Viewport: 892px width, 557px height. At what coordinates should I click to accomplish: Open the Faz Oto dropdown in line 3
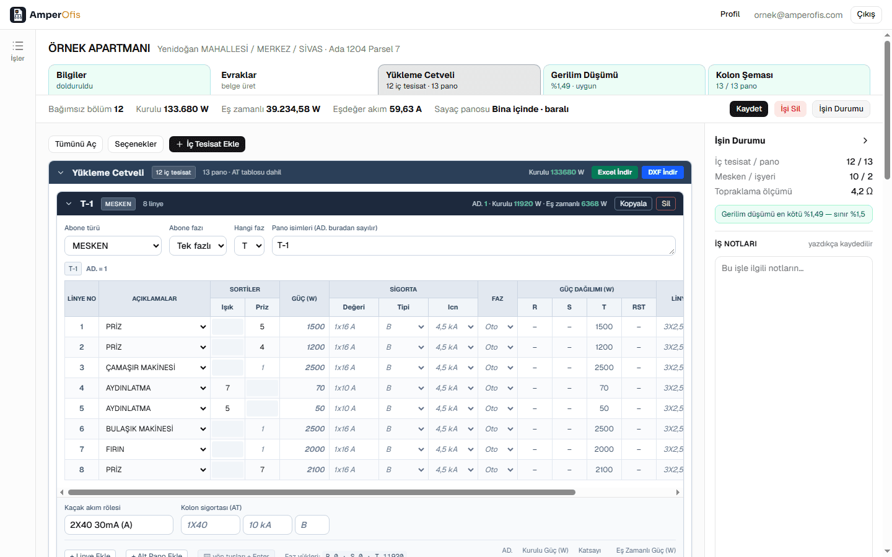tap(497, 368)
